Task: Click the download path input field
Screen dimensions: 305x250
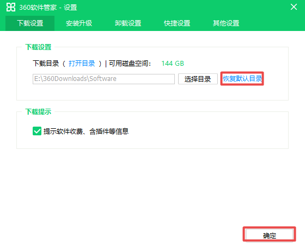Action: [x=103, y=79]
